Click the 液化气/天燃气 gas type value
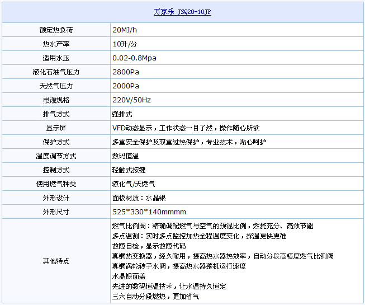 point(134,184)
